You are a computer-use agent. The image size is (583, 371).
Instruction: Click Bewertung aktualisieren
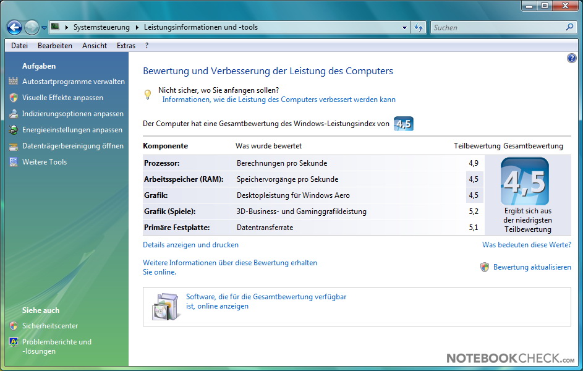(532, 267)
